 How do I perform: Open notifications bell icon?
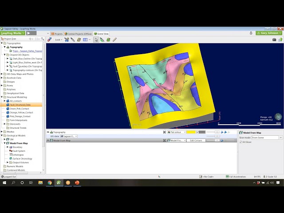(x=251, y=33)
